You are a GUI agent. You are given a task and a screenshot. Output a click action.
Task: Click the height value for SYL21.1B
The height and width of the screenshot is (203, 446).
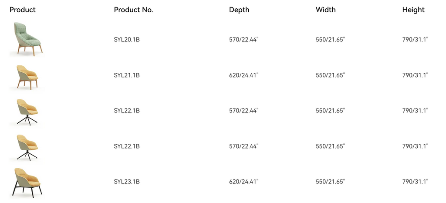(415, 75)
